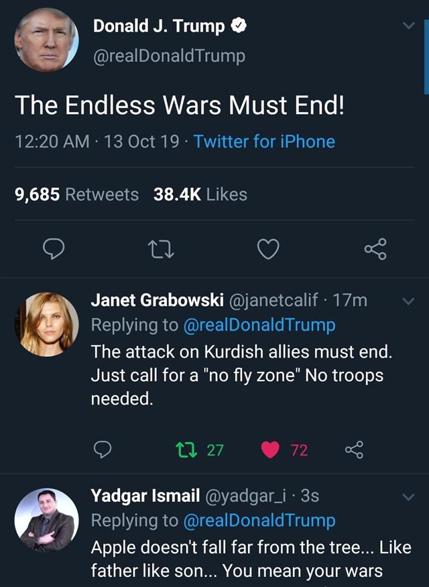
Task: Reply to Janet Grabowski's tweet
Action: pos(101,449)
